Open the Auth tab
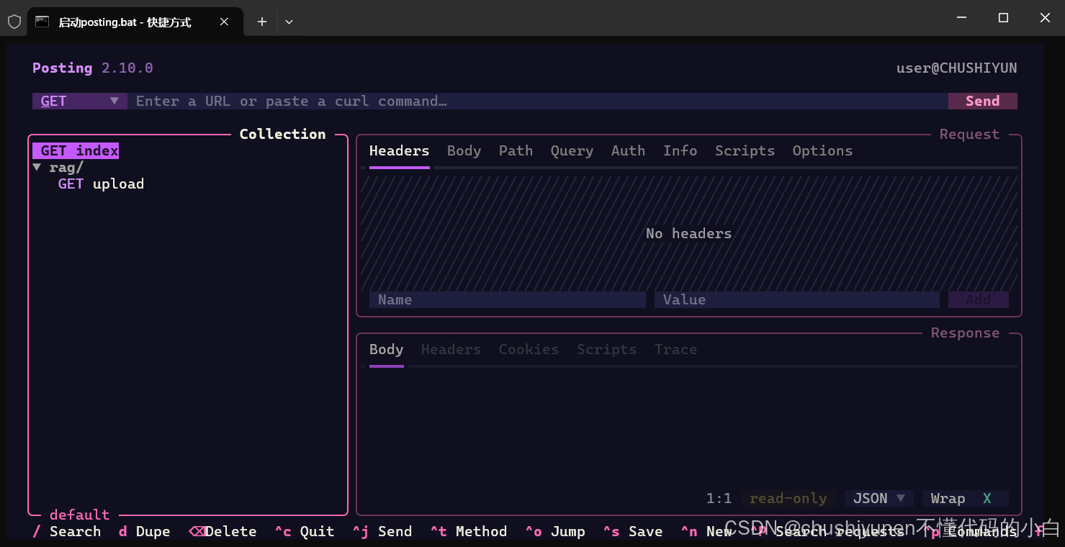The width and height of the screenshot is (1065, 547). [x=628, y=150]
